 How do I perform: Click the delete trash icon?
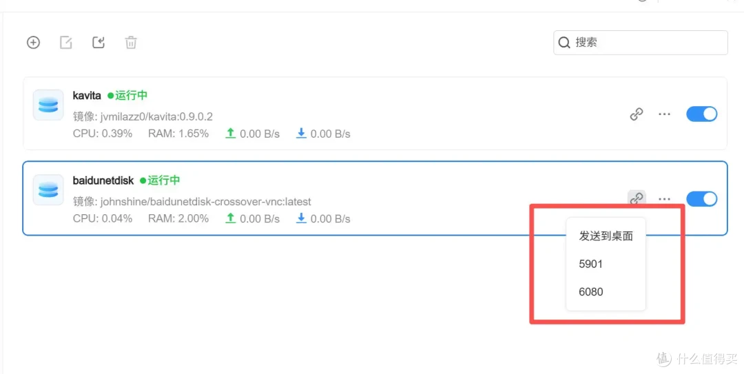[x=131, y=42]
